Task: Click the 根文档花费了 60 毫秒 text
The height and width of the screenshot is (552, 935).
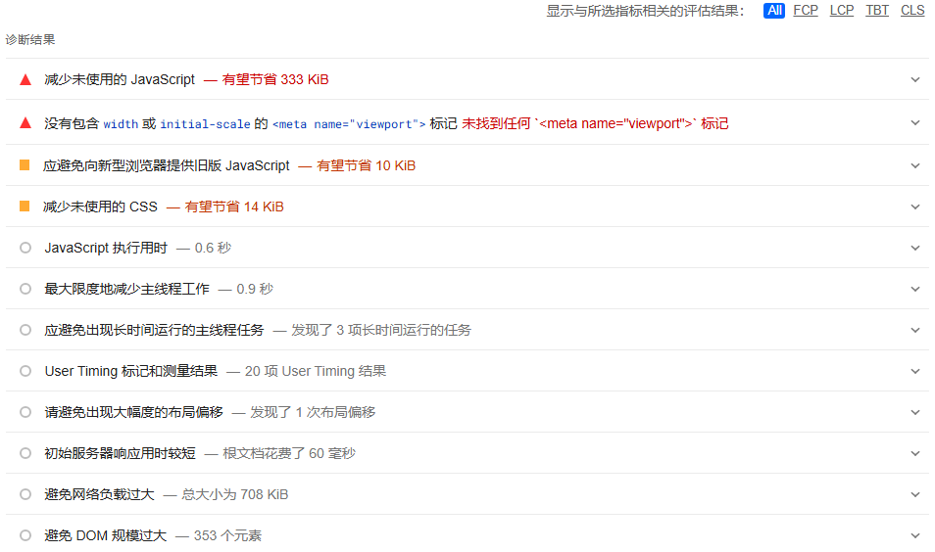Action: [x=289, y=453]
